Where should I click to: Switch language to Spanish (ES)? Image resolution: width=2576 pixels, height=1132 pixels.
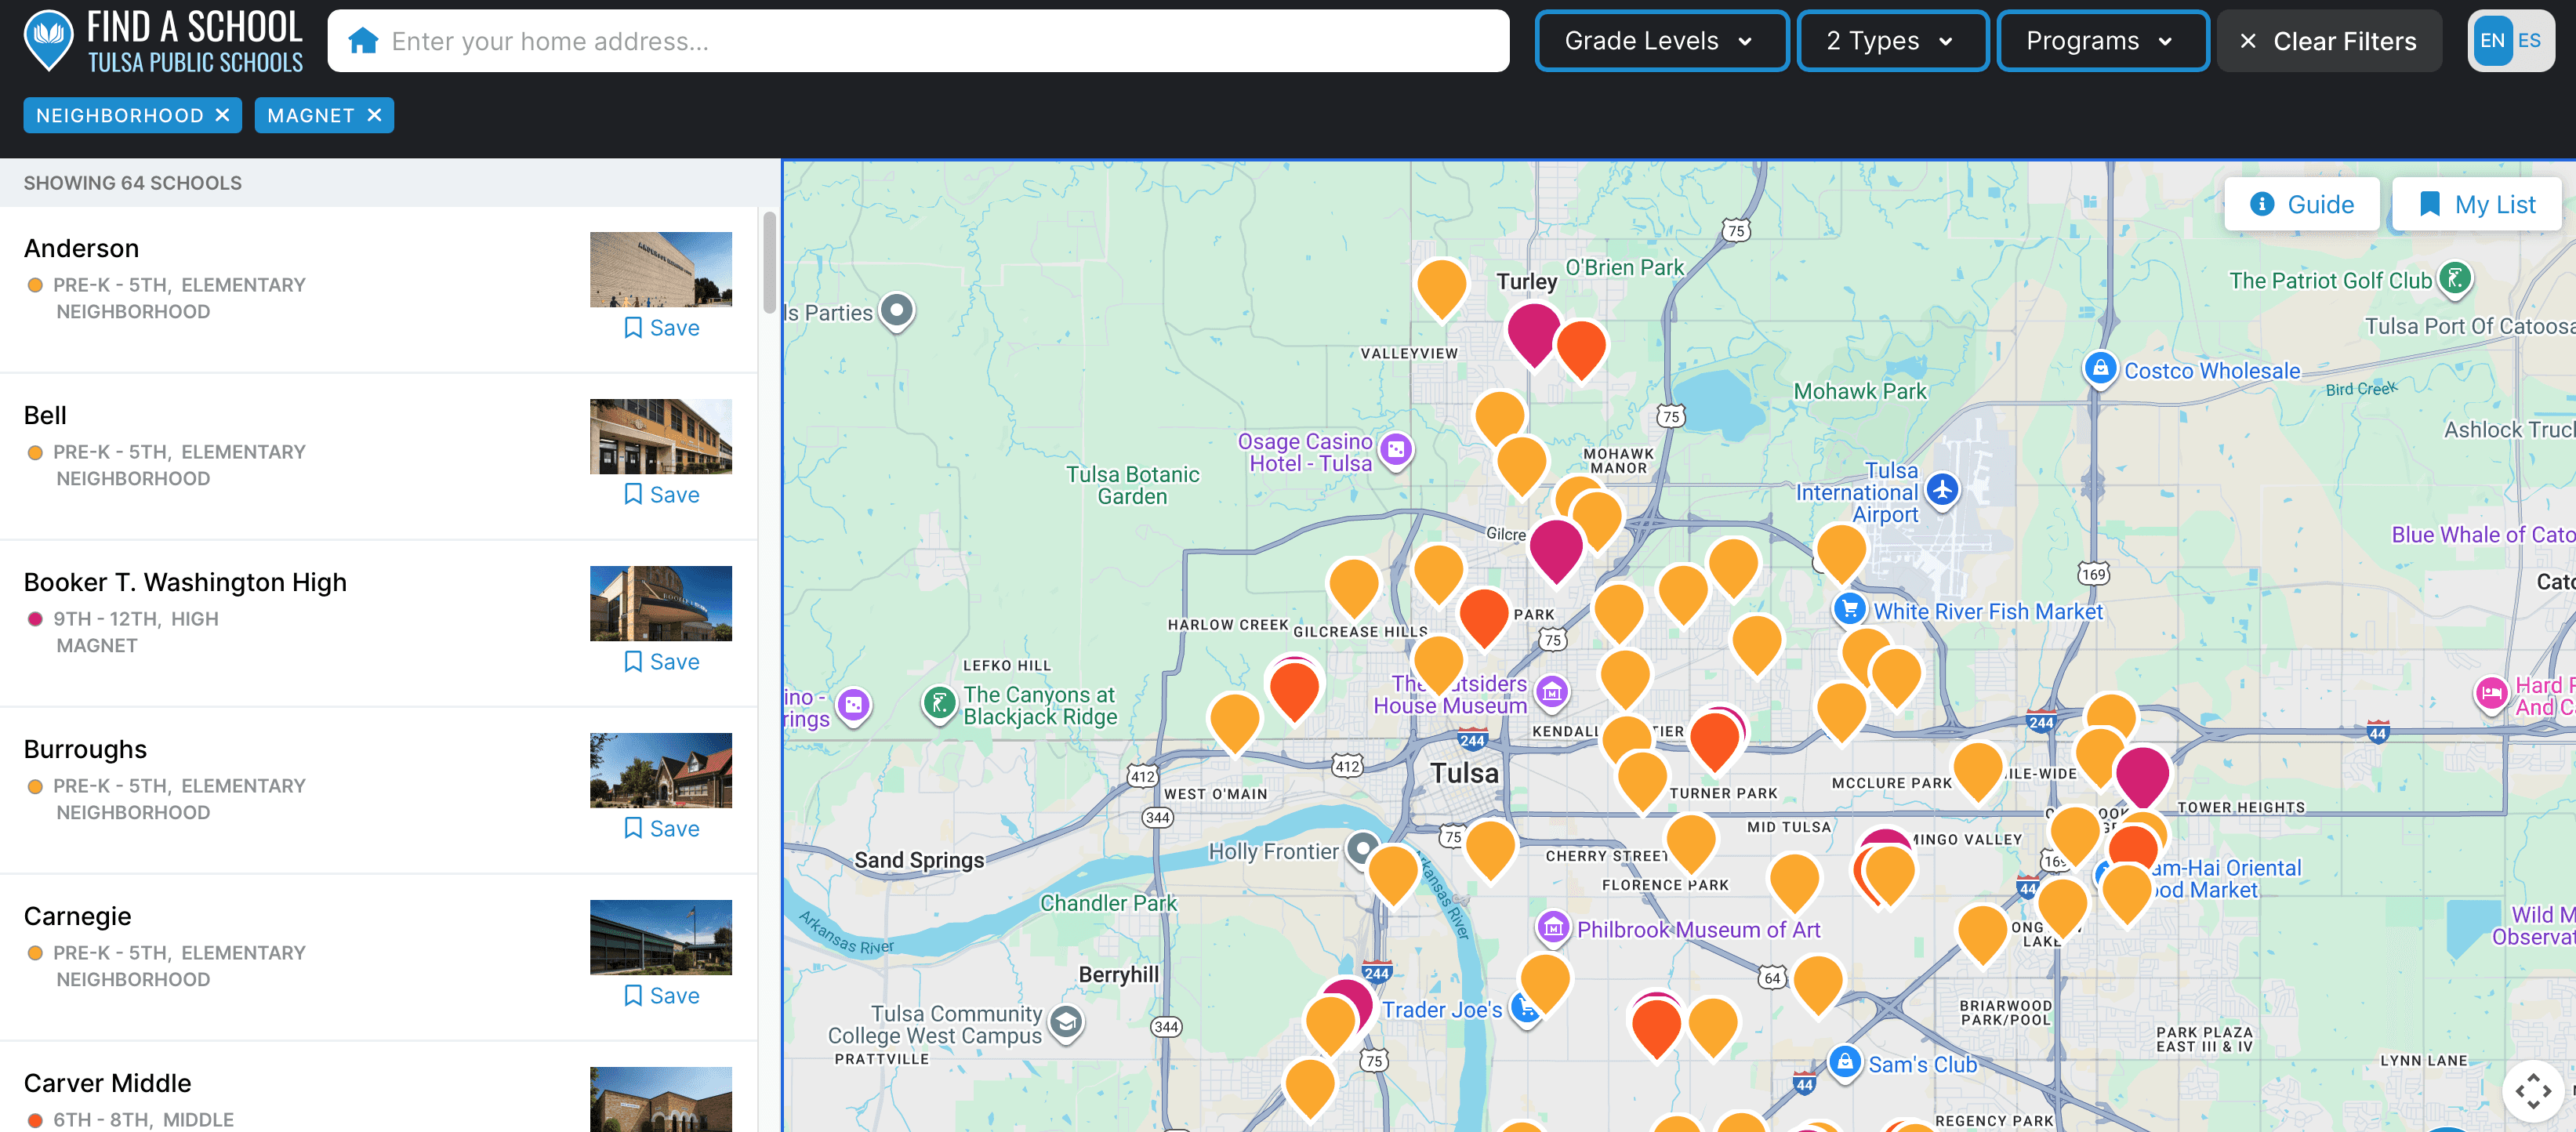2530,41
